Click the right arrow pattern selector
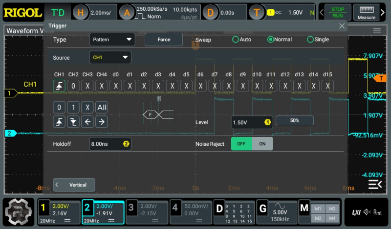The height and width of the screenshot is (229, 391). point(101,122)
